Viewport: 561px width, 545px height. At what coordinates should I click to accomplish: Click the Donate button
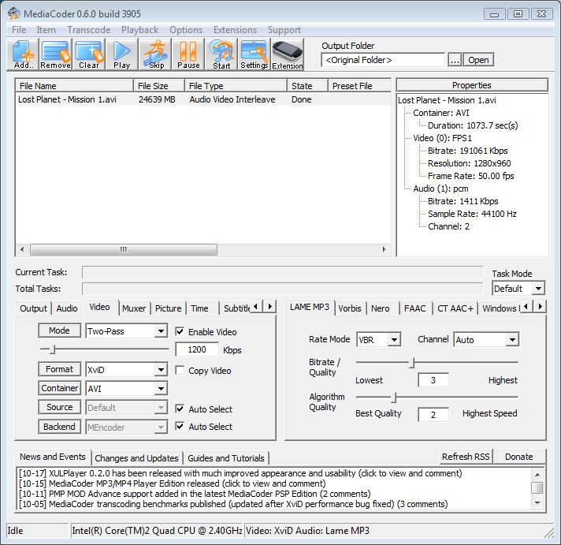coord(518,457)
